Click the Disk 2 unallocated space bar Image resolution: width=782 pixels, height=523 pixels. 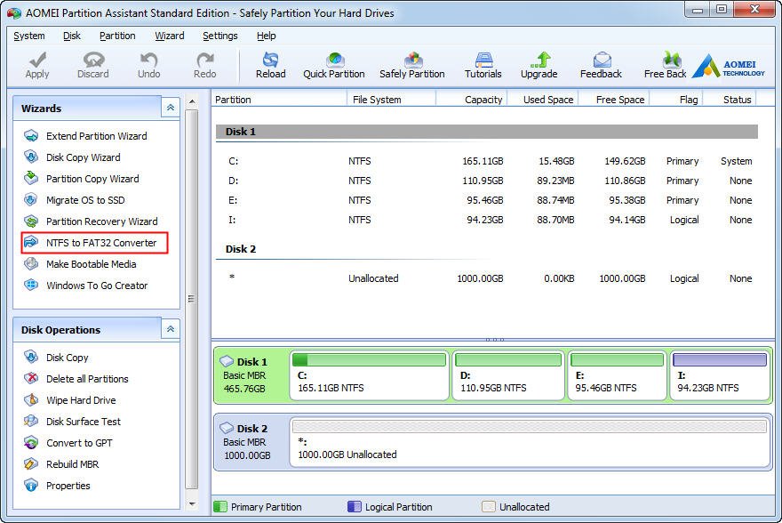529,441
